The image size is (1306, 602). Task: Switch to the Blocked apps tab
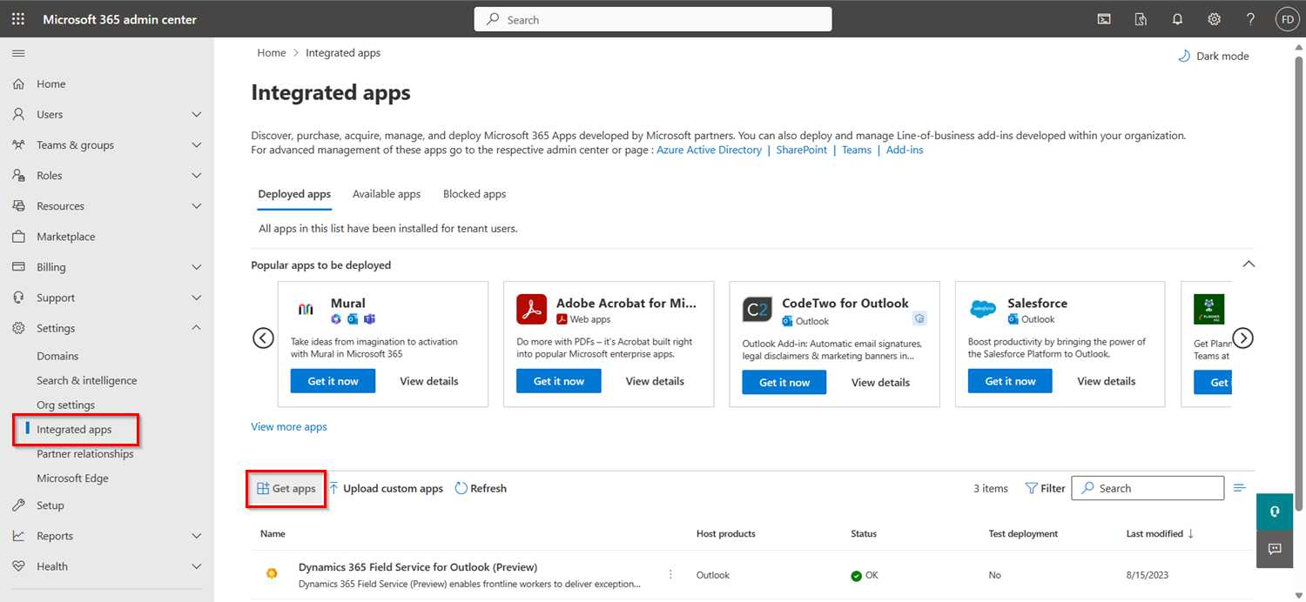click(x=475, y=194)
